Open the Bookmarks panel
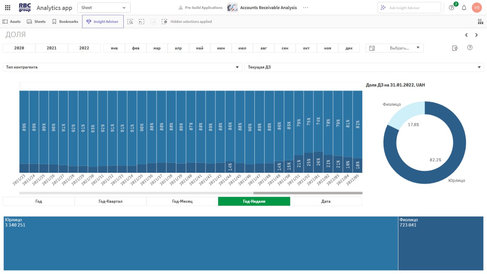This screenshot has width=487, height=274. (x=65, y=22)
